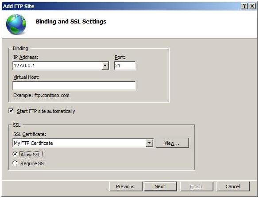Select the Allow SSL radio button
The height and width of the screenshot is (198, 259).
coord(15,154)
